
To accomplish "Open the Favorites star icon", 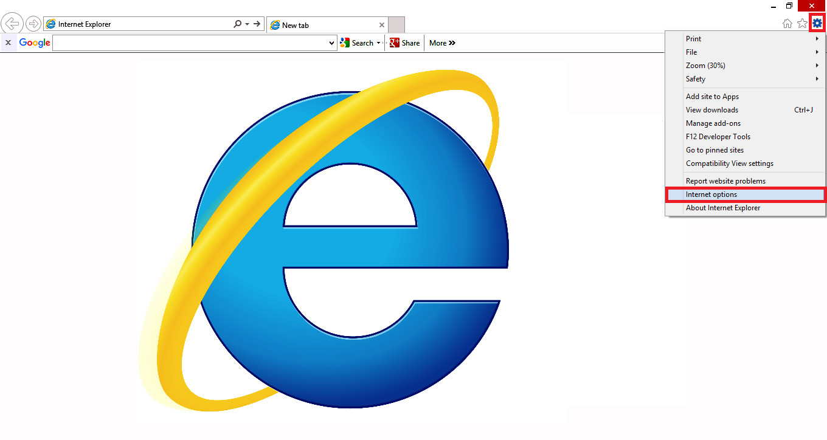I will (802, 24).
